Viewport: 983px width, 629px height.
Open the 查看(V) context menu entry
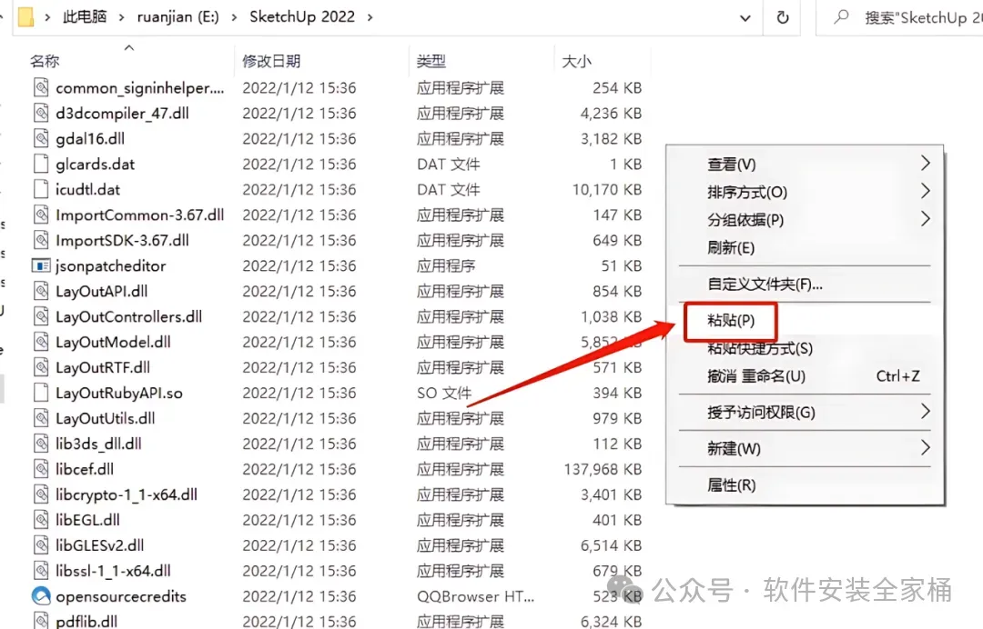pos(732,165)
